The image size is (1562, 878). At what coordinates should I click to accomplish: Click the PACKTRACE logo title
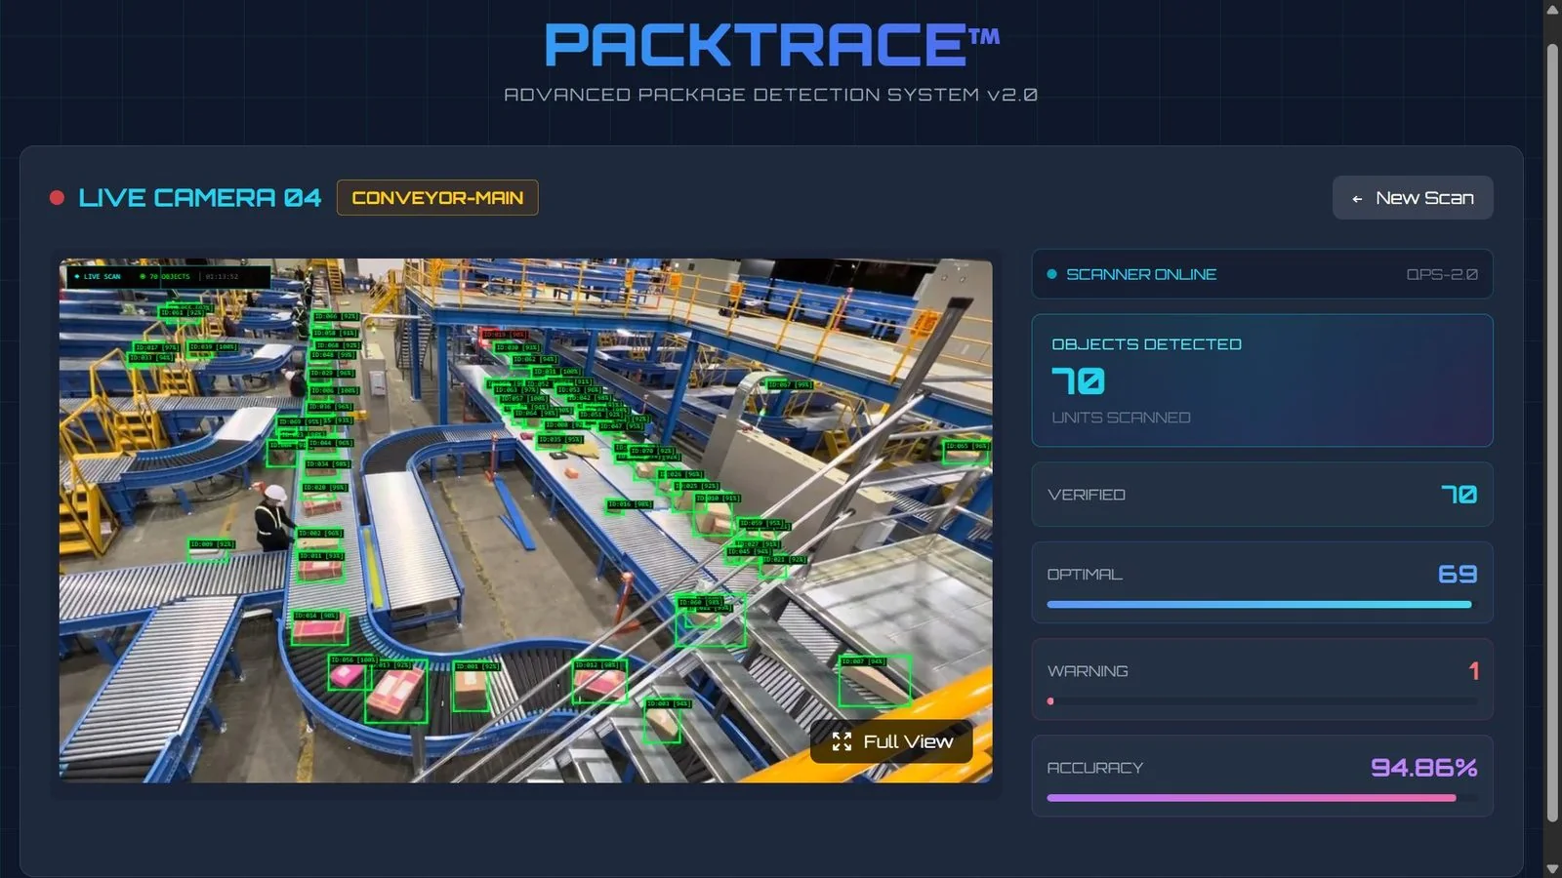pyautogui.click(x=771, y=45)
